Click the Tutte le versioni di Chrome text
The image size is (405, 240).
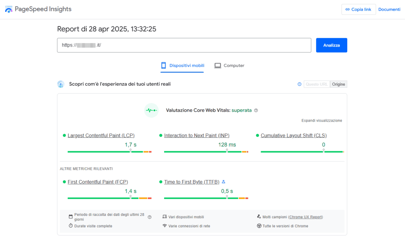coord(285,226)
